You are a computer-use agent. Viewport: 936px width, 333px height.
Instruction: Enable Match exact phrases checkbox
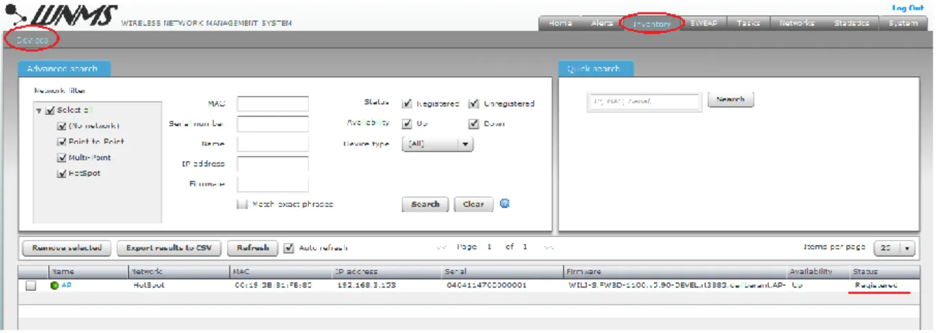point(241,204)
